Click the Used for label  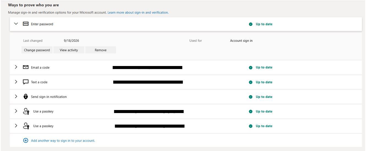pos(195,41)
